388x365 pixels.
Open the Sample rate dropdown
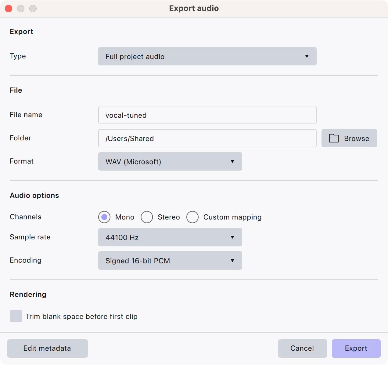(x=170, y=237)
